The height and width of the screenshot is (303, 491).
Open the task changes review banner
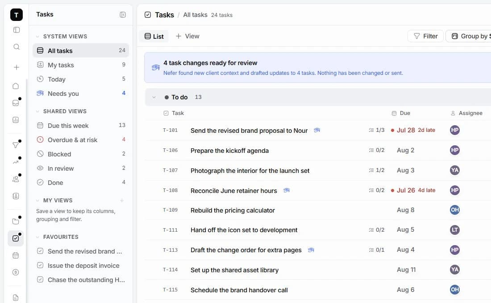(x=317, y=68)
